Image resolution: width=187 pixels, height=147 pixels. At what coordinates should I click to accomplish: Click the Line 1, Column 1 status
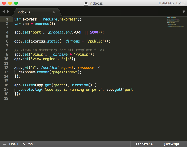tap(22, 144)
